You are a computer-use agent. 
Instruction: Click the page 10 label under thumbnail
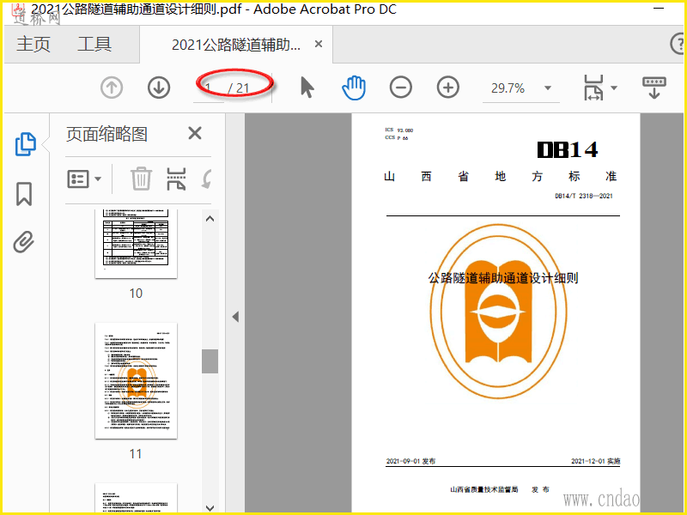[136, 293]
